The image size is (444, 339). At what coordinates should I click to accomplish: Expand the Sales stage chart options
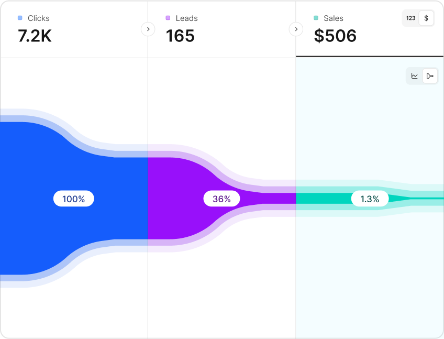click(430, 75)
